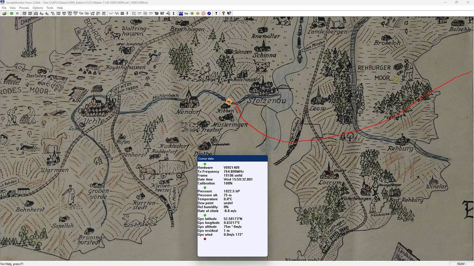Viewport: 474px width, 266px height.
Task: Click the red target circle icon
Action: point(203,13)
